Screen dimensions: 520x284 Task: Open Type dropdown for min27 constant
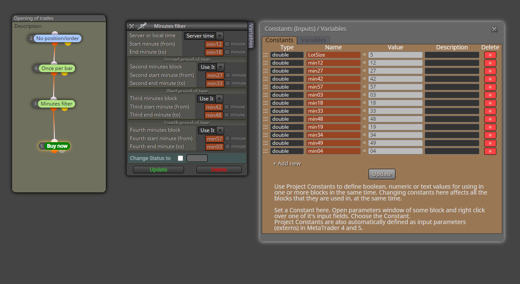[x=287, y=71]
